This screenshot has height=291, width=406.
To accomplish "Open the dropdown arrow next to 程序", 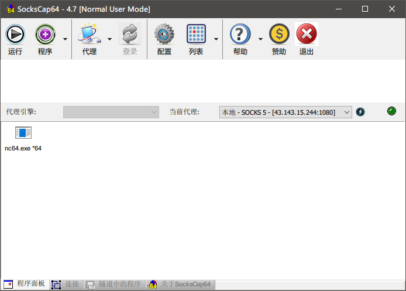I will pyautogui.click(x=66, y=39).
